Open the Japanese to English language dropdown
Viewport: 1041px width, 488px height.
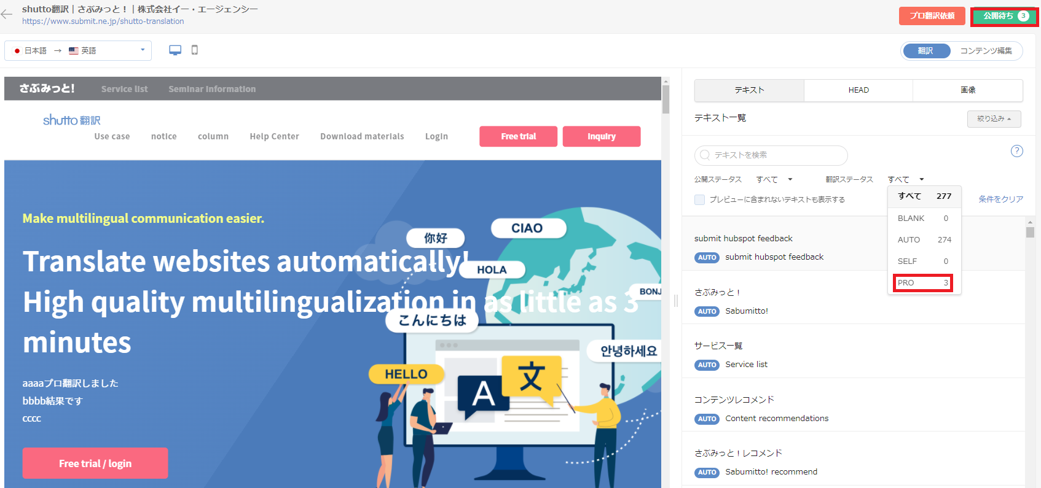pos(78,50)
